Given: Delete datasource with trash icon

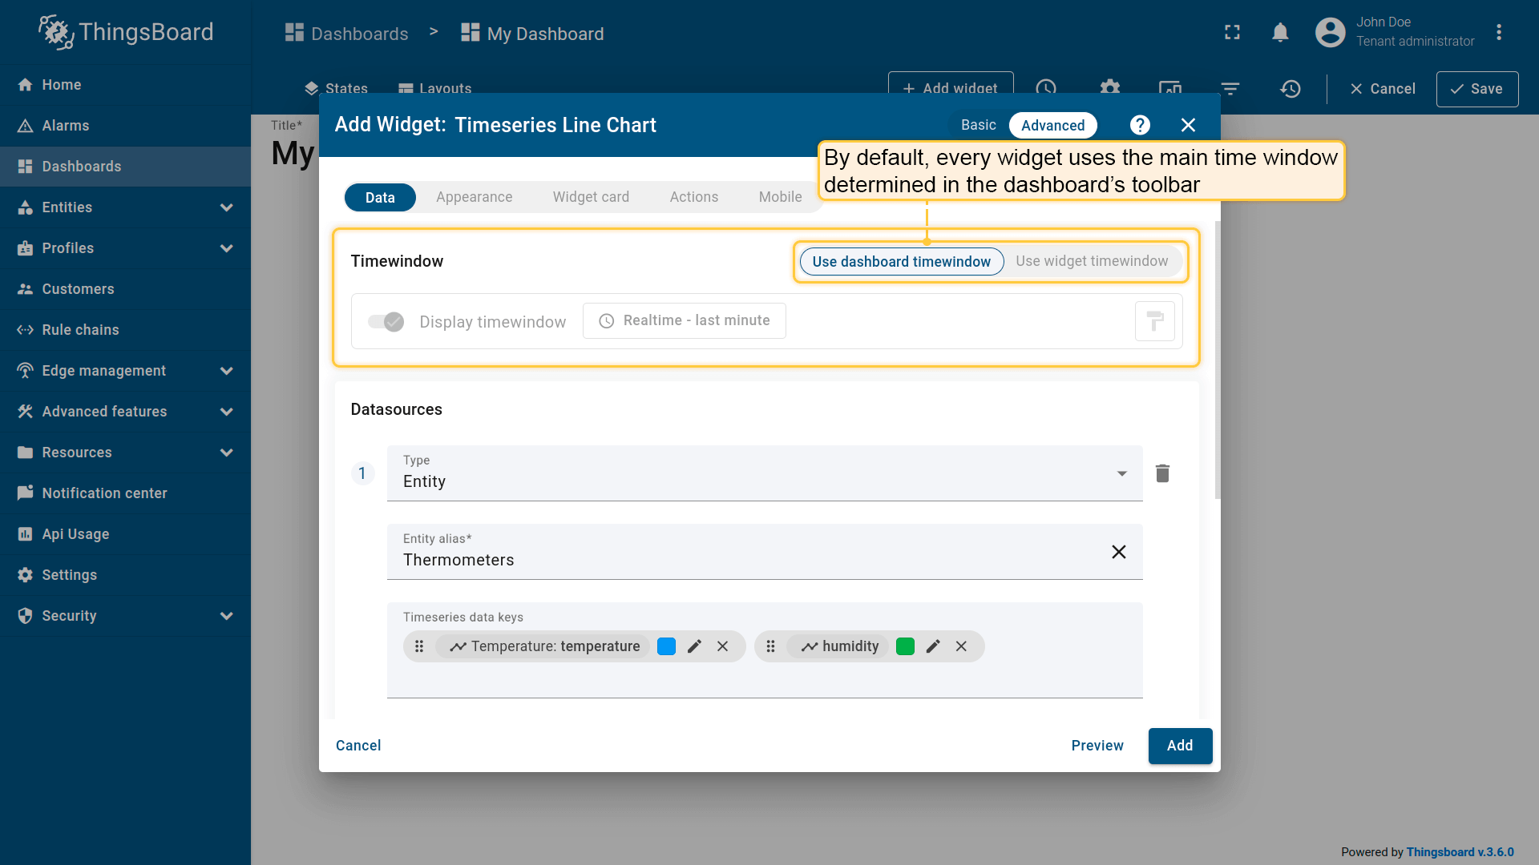Looking at the screenshot, I should pyautogui.click(x=1162, y=473).
